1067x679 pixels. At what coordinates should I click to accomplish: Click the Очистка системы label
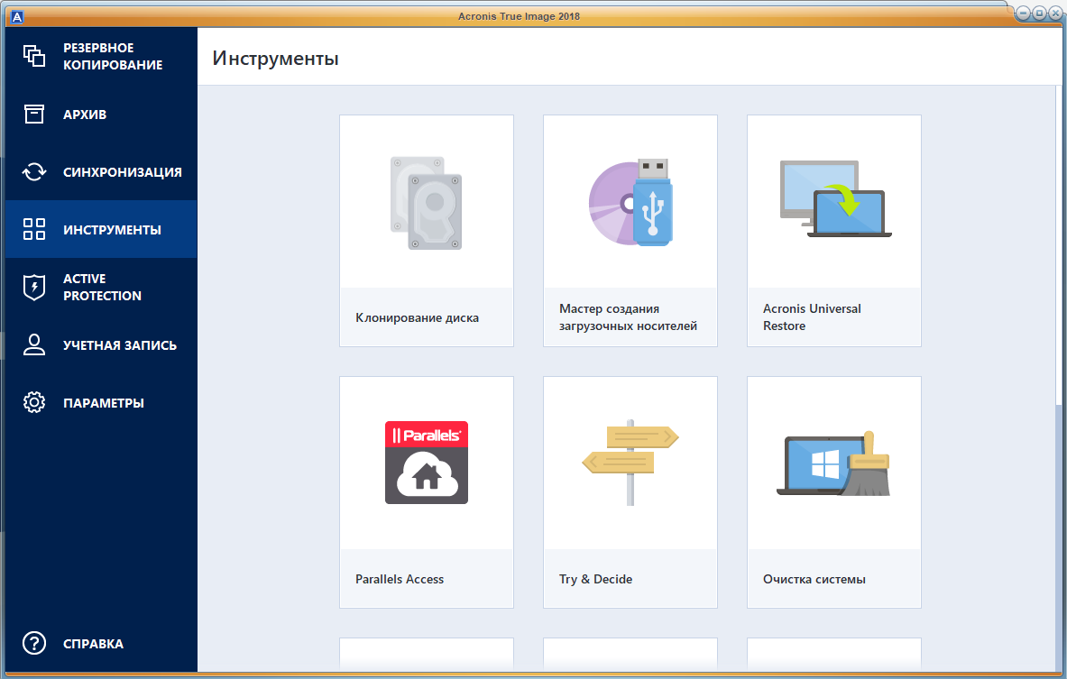pyautogui.click(x=814, y=579)
